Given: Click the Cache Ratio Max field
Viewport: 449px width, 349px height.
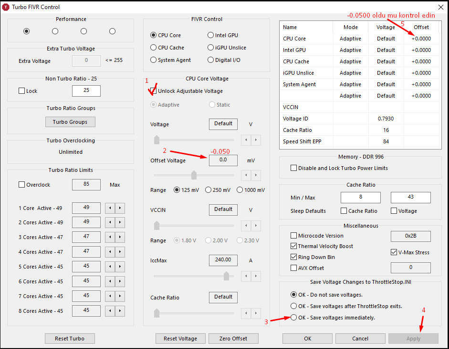Looking at the screenshot, I should click(411, 197).
